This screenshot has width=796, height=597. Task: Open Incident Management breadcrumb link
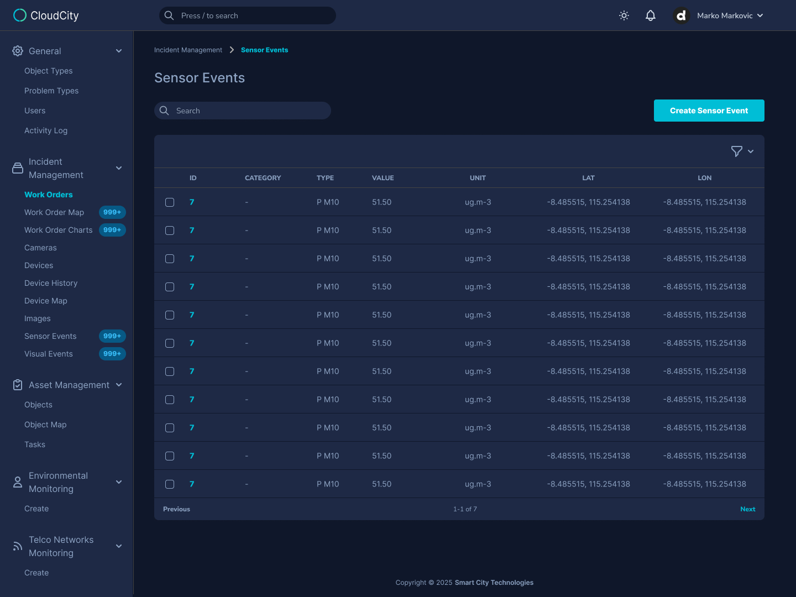(x=188, y=50)
